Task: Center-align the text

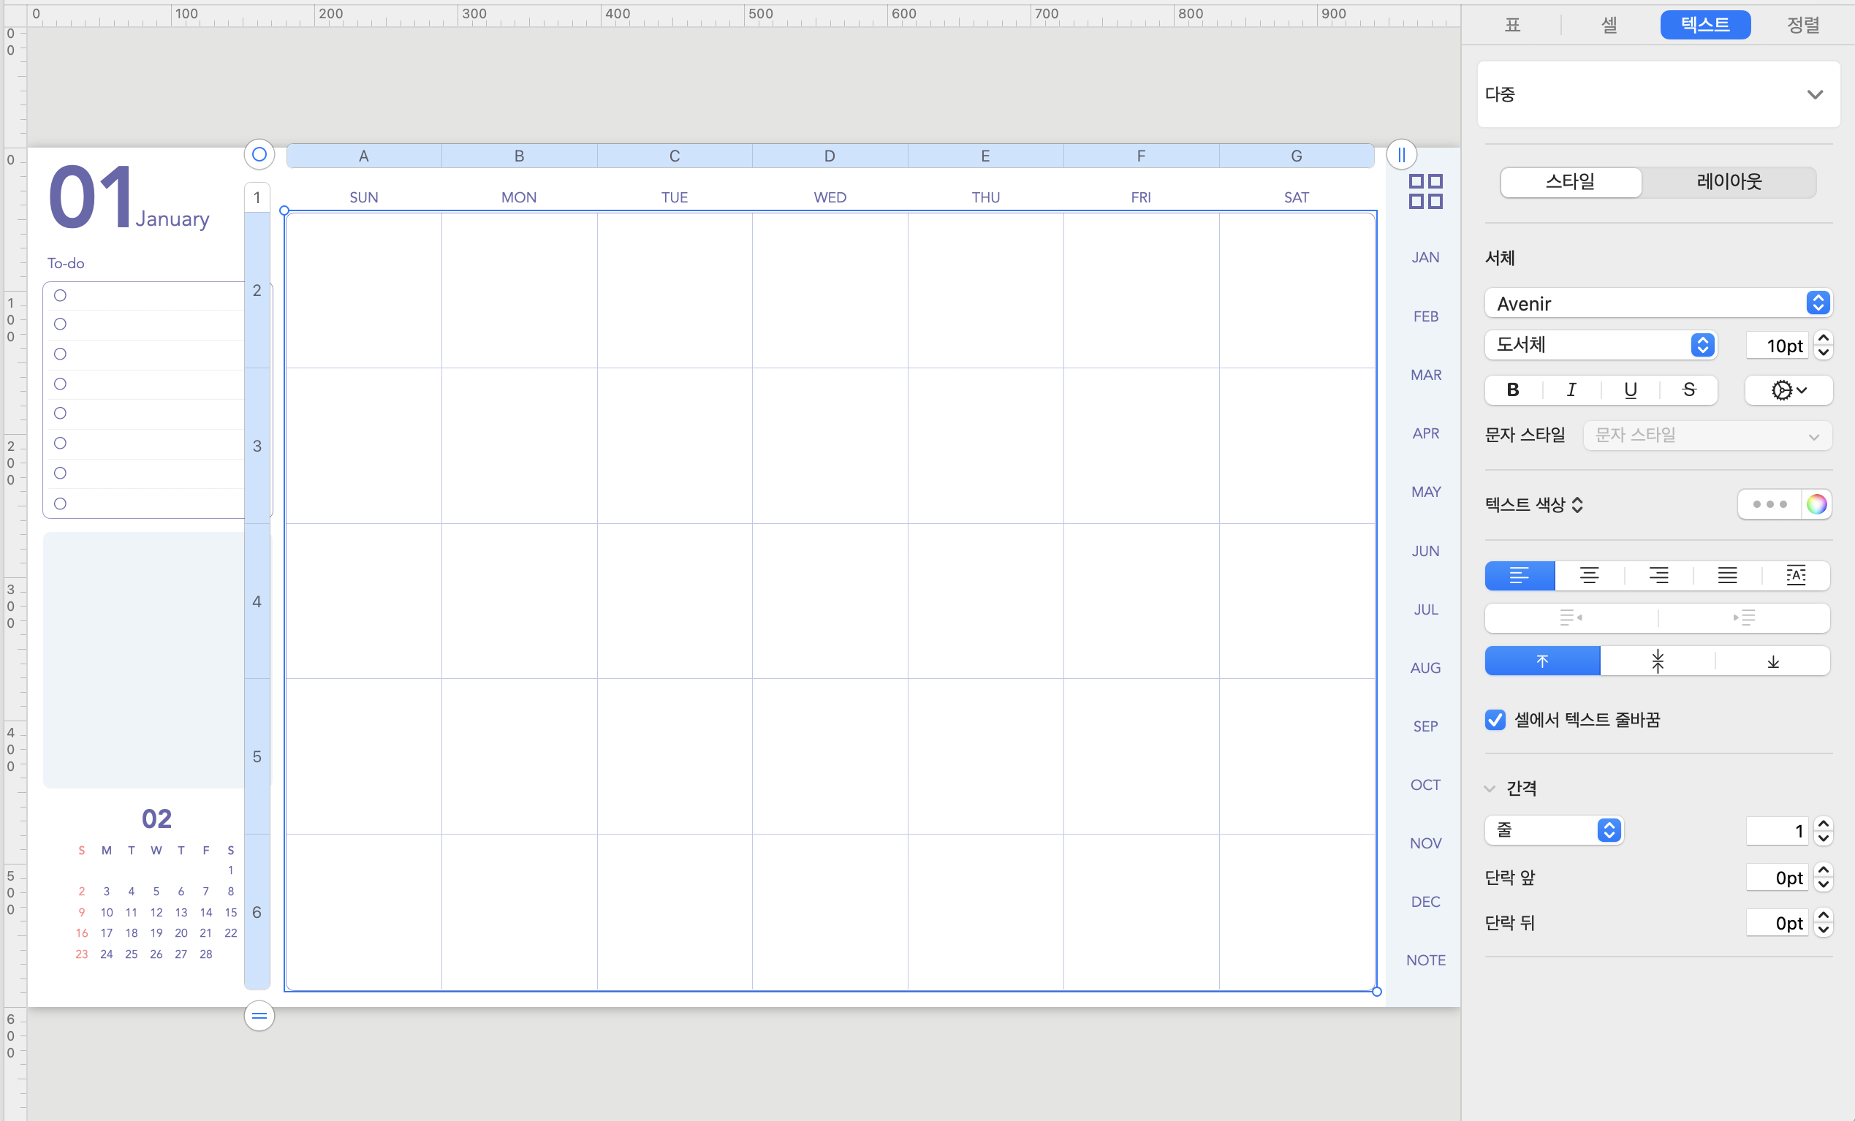Action: [x=1589, y=576]
